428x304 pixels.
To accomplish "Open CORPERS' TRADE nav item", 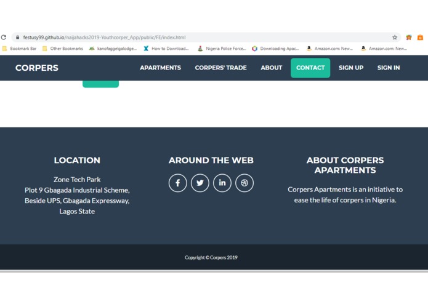I will click(x=221, y=68).
